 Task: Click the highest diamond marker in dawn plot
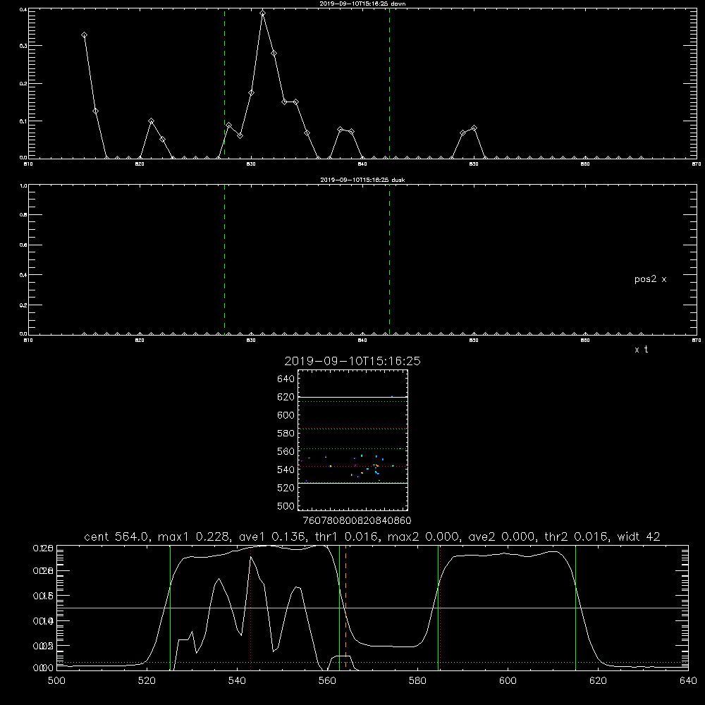point(262,13)
